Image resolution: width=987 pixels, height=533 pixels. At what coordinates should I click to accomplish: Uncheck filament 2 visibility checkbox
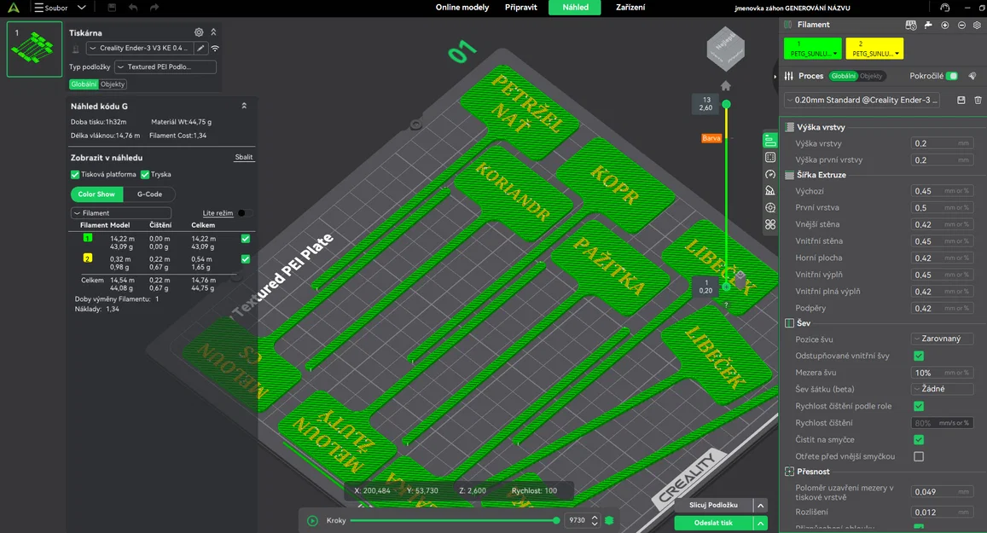[x=246, y=258]
